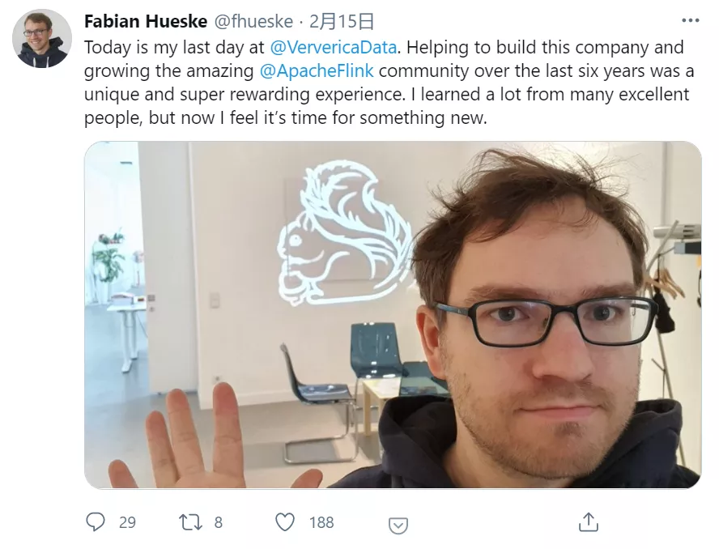The height and width of the screenshot is (549, 719).
Task: Click the reply count 29
Action: pyautogui.click(x=127, y=522)
